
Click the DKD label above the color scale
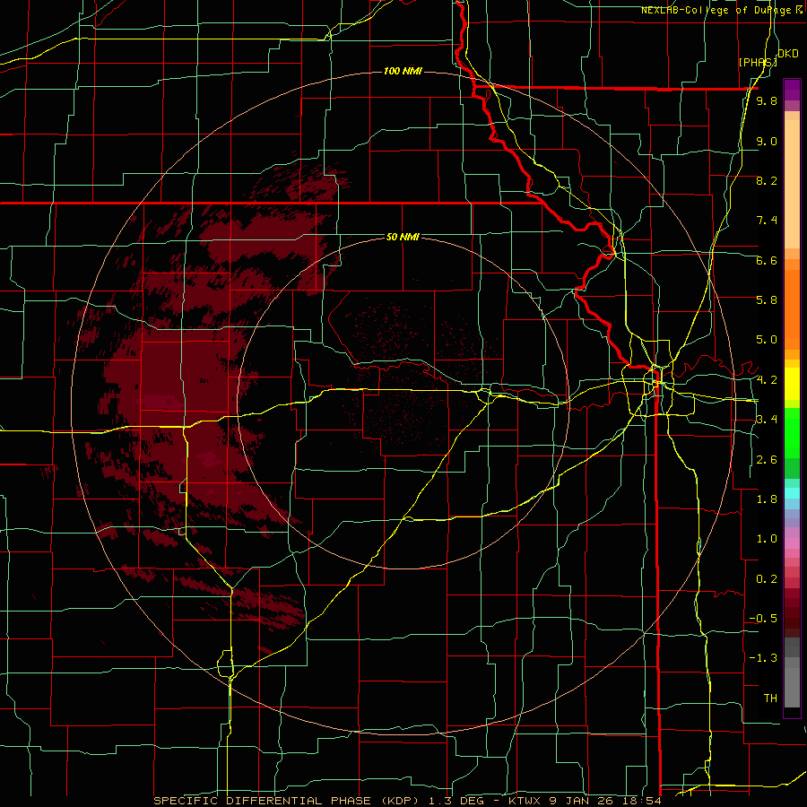click(x=788, y=54)
